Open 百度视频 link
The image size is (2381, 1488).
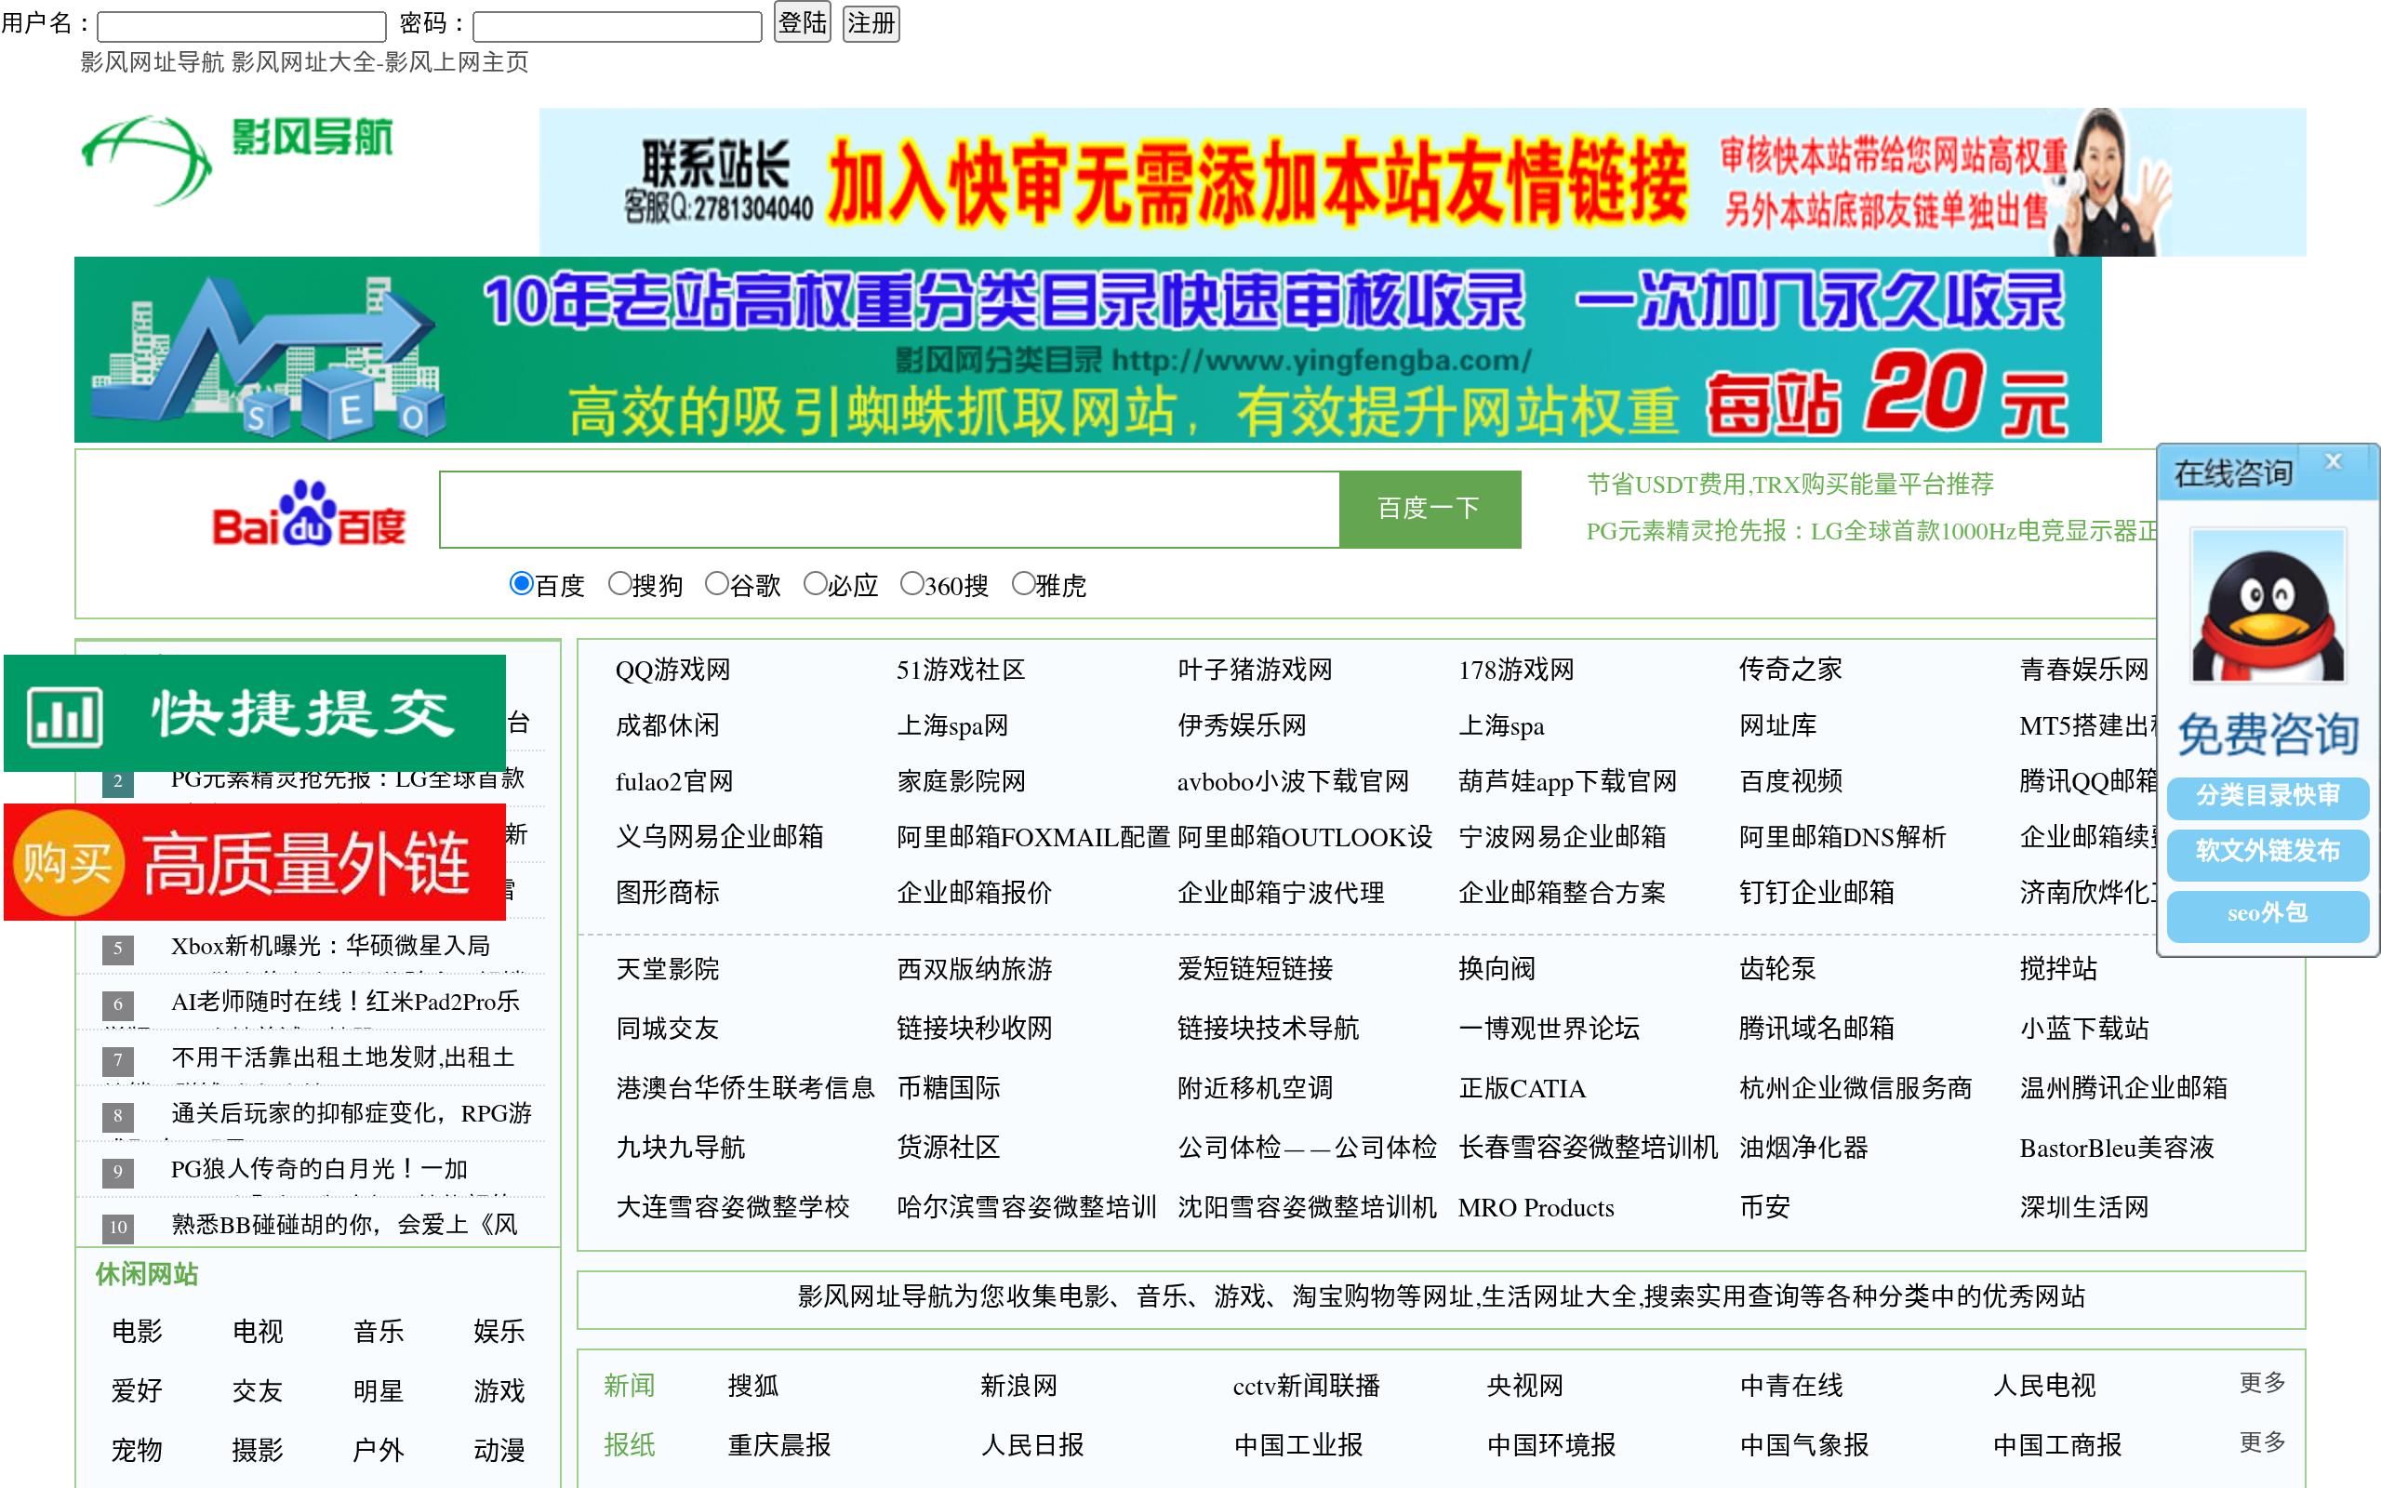coord(1789,781)
